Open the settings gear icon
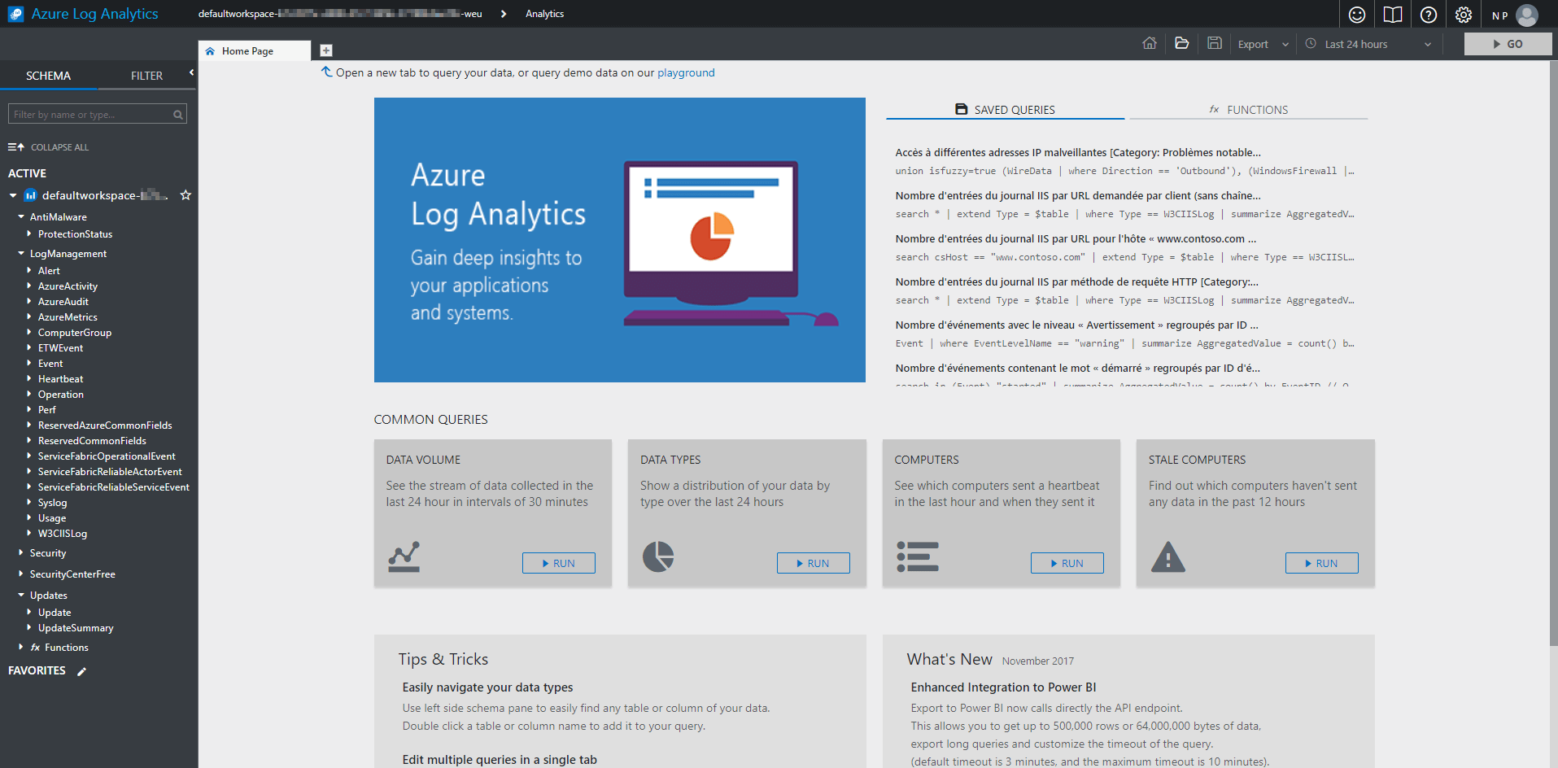This screenshot has width=1558, height=768. click(1464, 15)
